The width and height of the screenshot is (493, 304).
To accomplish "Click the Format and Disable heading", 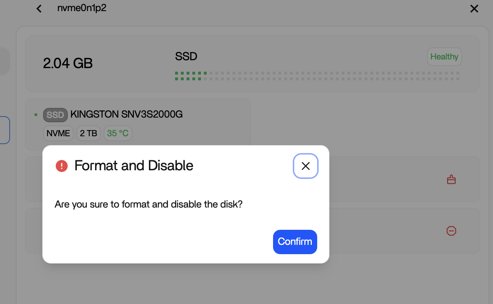I will [134, 166].
